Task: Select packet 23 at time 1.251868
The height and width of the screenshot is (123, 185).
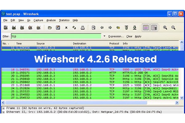Action: click(90, 85)
